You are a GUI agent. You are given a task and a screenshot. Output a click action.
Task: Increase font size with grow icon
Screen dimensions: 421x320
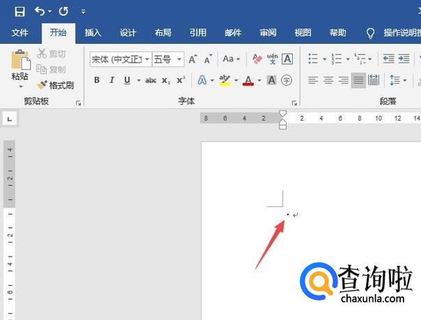click(x=193, y=59)
